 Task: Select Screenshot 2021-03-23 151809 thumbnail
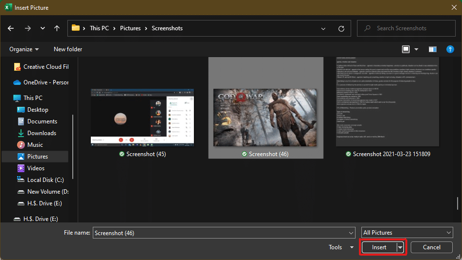(x=387, y=101)
